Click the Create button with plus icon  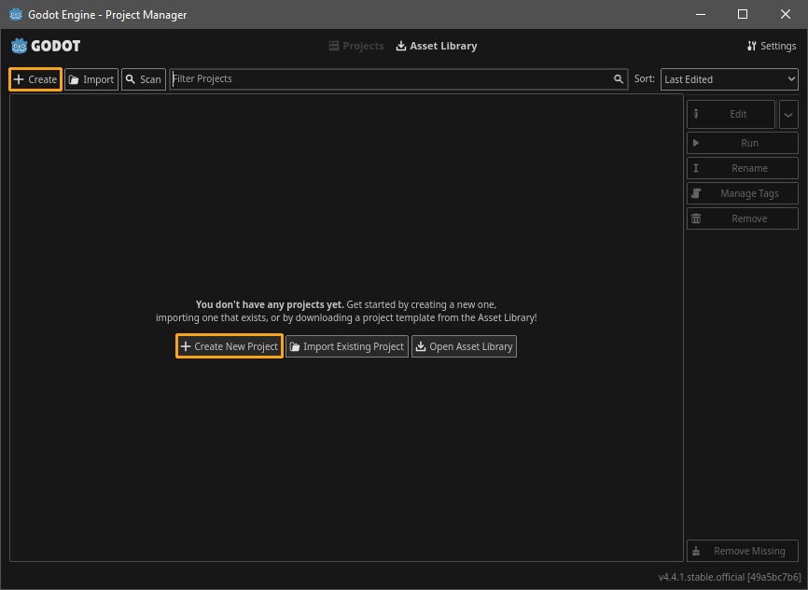[35, 79]
